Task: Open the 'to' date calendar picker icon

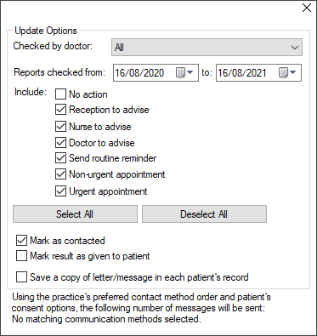Action: (287, 73)
